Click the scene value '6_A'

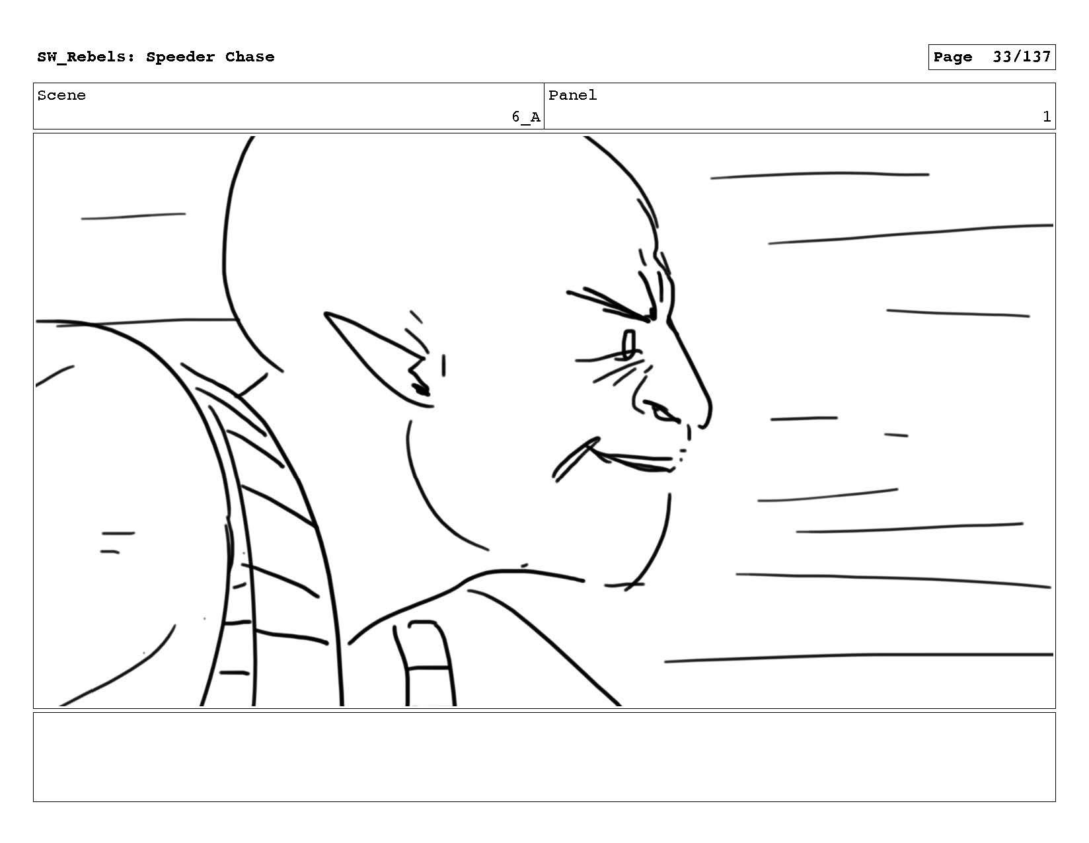(525, 118)
